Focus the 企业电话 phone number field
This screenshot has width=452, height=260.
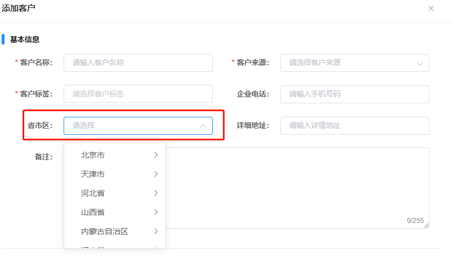[355, 94]
